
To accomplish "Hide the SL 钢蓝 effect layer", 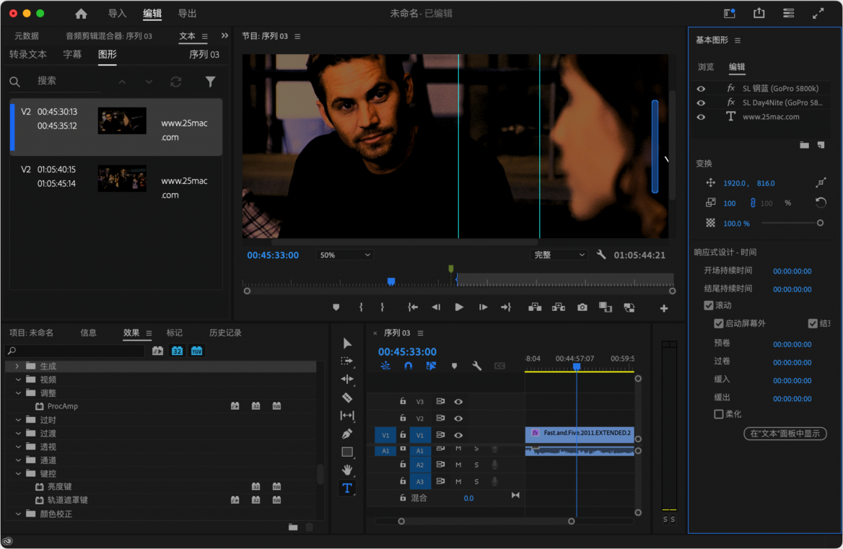I will point(701,89).
